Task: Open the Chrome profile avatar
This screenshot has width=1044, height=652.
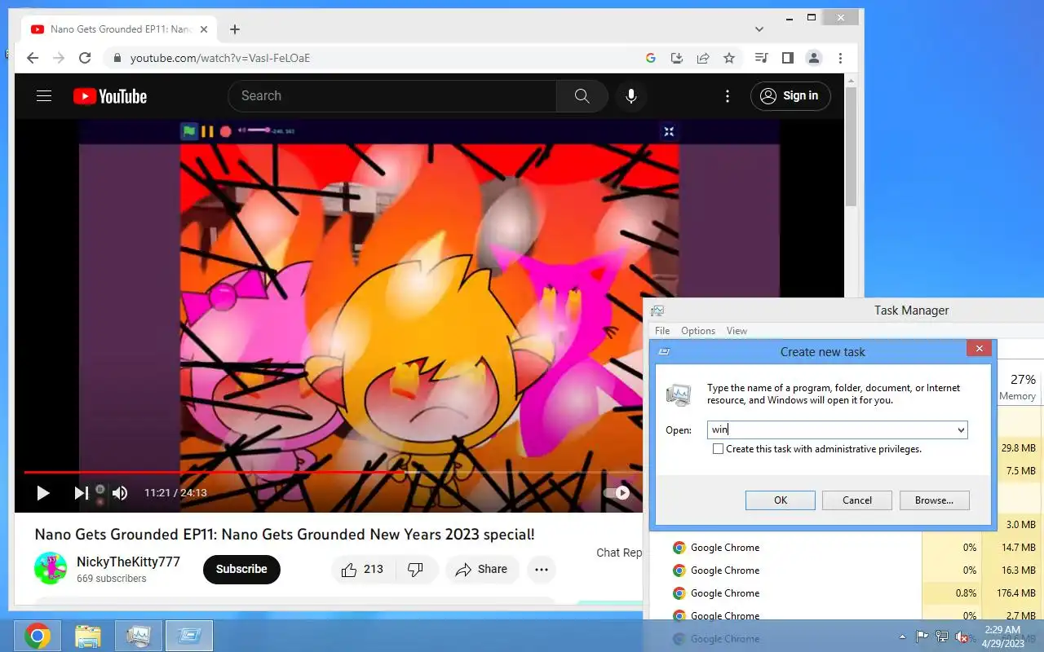Action: click(813, 58)
